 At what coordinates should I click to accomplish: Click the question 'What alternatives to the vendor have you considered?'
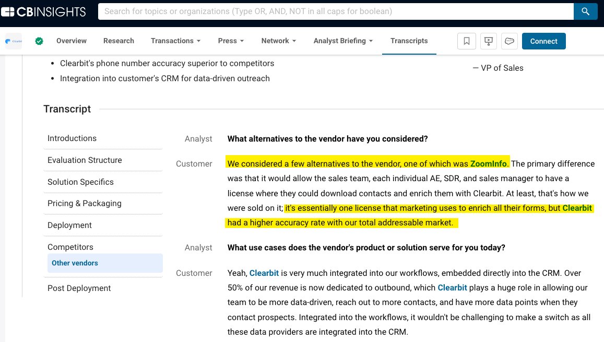point(327,138)
